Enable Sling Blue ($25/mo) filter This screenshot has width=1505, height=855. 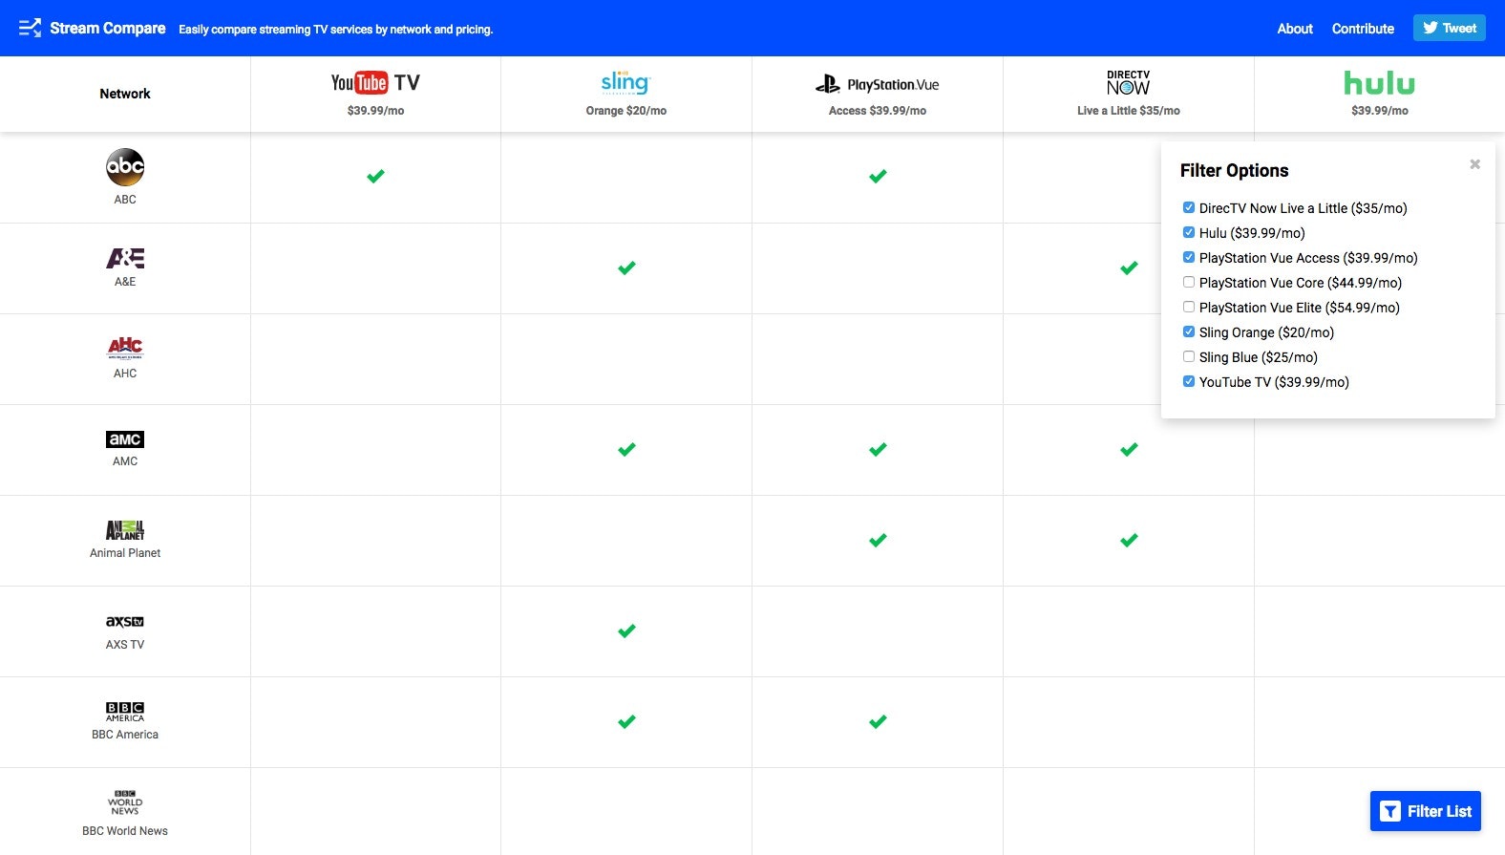1189,356
